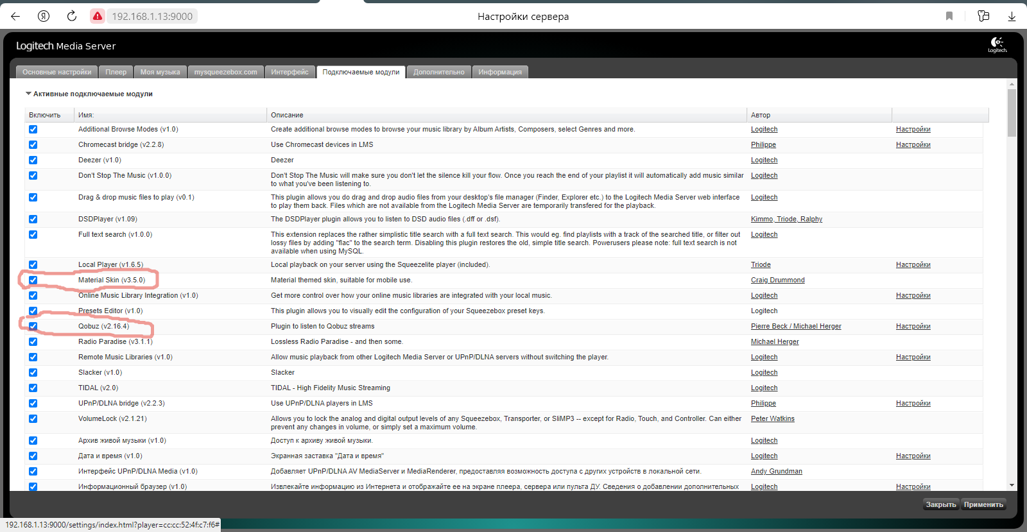The image size is (1027, 532).
Task: Toggle the VolumeLock plugin checkbox
Action: coord(33,418)
